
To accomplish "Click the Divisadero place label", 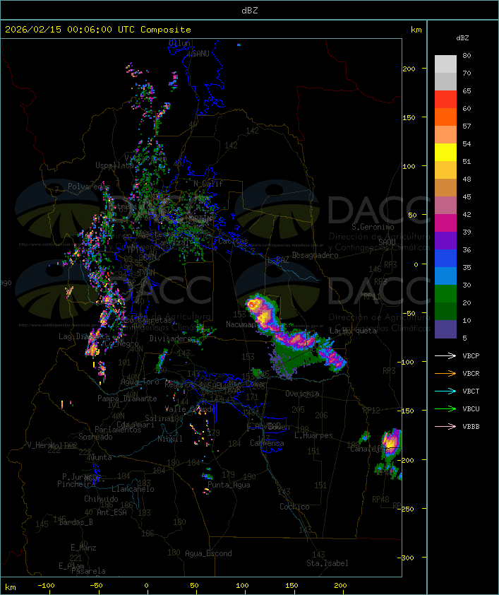I will pyautogui.click(x=170, y=338).
